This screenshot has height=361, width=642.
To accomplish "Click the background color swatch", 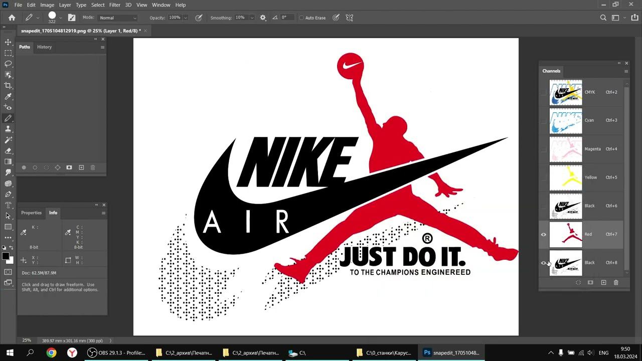I will [x=10, y=261].
